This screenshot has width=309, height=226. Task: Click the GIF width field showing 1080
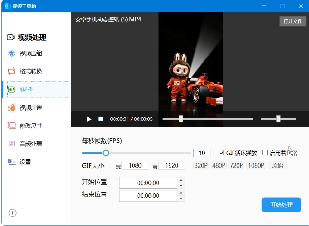135,165
